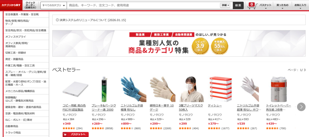This screenshot has height=137, width=309.
Task: Open the 詳細 advanced search dropdown
Action: tap(225, 5)
